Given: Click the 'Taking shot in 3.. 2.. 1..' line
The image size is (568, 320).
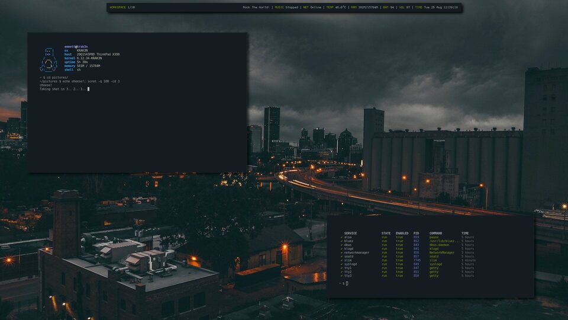Looking at the screenshot, I should coord(63,89).
